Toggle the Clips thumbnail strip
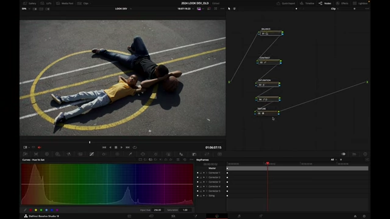Screen dimensions: 390x219 (83, 3)
